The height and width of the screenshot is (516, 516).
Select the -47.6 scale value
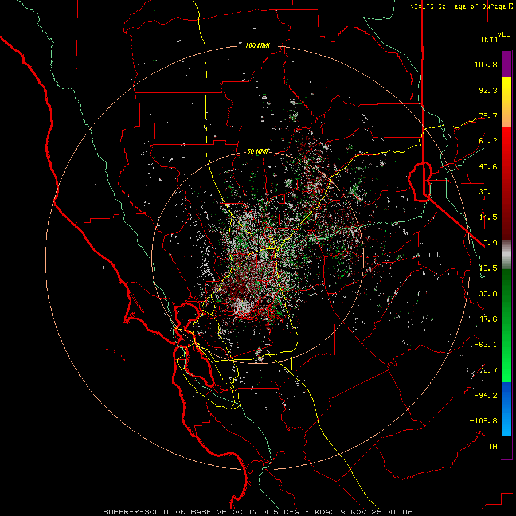486,319
